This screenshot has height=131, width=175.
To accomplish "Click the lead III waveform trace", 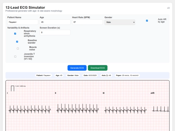I will coord(125,110).
